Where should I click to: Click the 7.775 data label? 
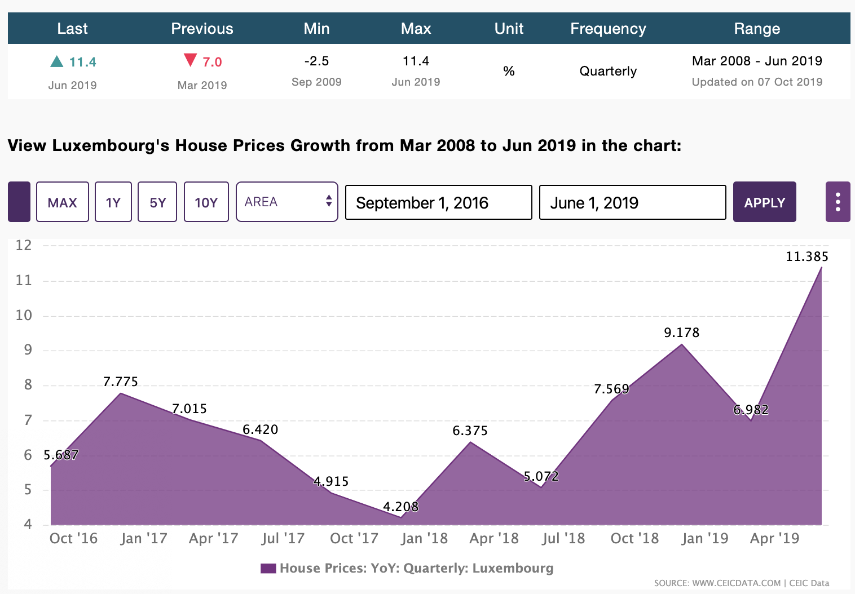pos(121,382)
